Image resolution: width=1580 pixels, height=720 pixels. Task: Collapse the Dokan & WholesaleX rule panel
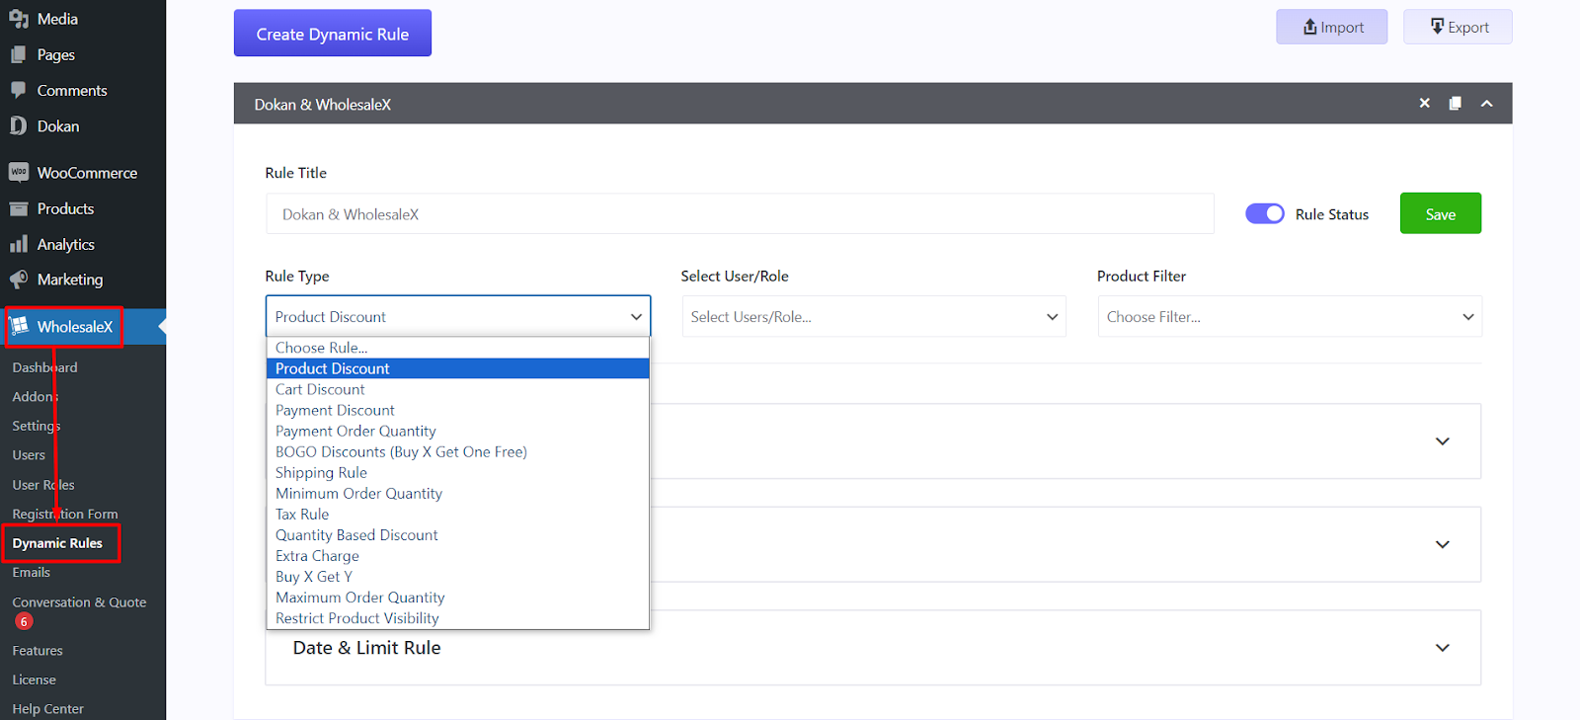(x=1486, y=103)
